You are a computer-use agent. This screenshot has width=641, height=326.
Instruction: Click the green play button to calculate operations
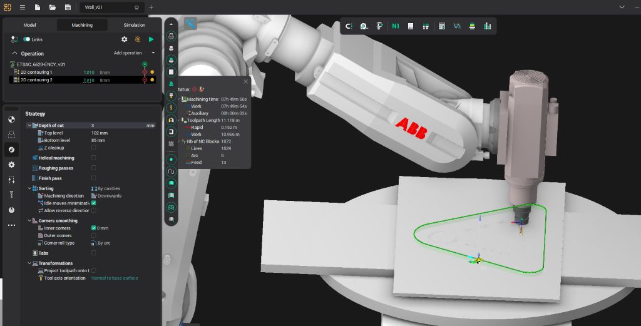151,39
